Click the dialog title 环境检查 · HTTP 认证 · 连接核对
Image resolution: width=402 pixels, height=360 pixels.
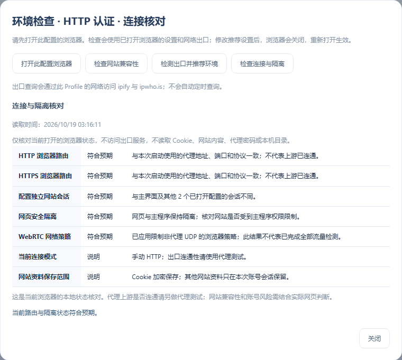[89, 21]
